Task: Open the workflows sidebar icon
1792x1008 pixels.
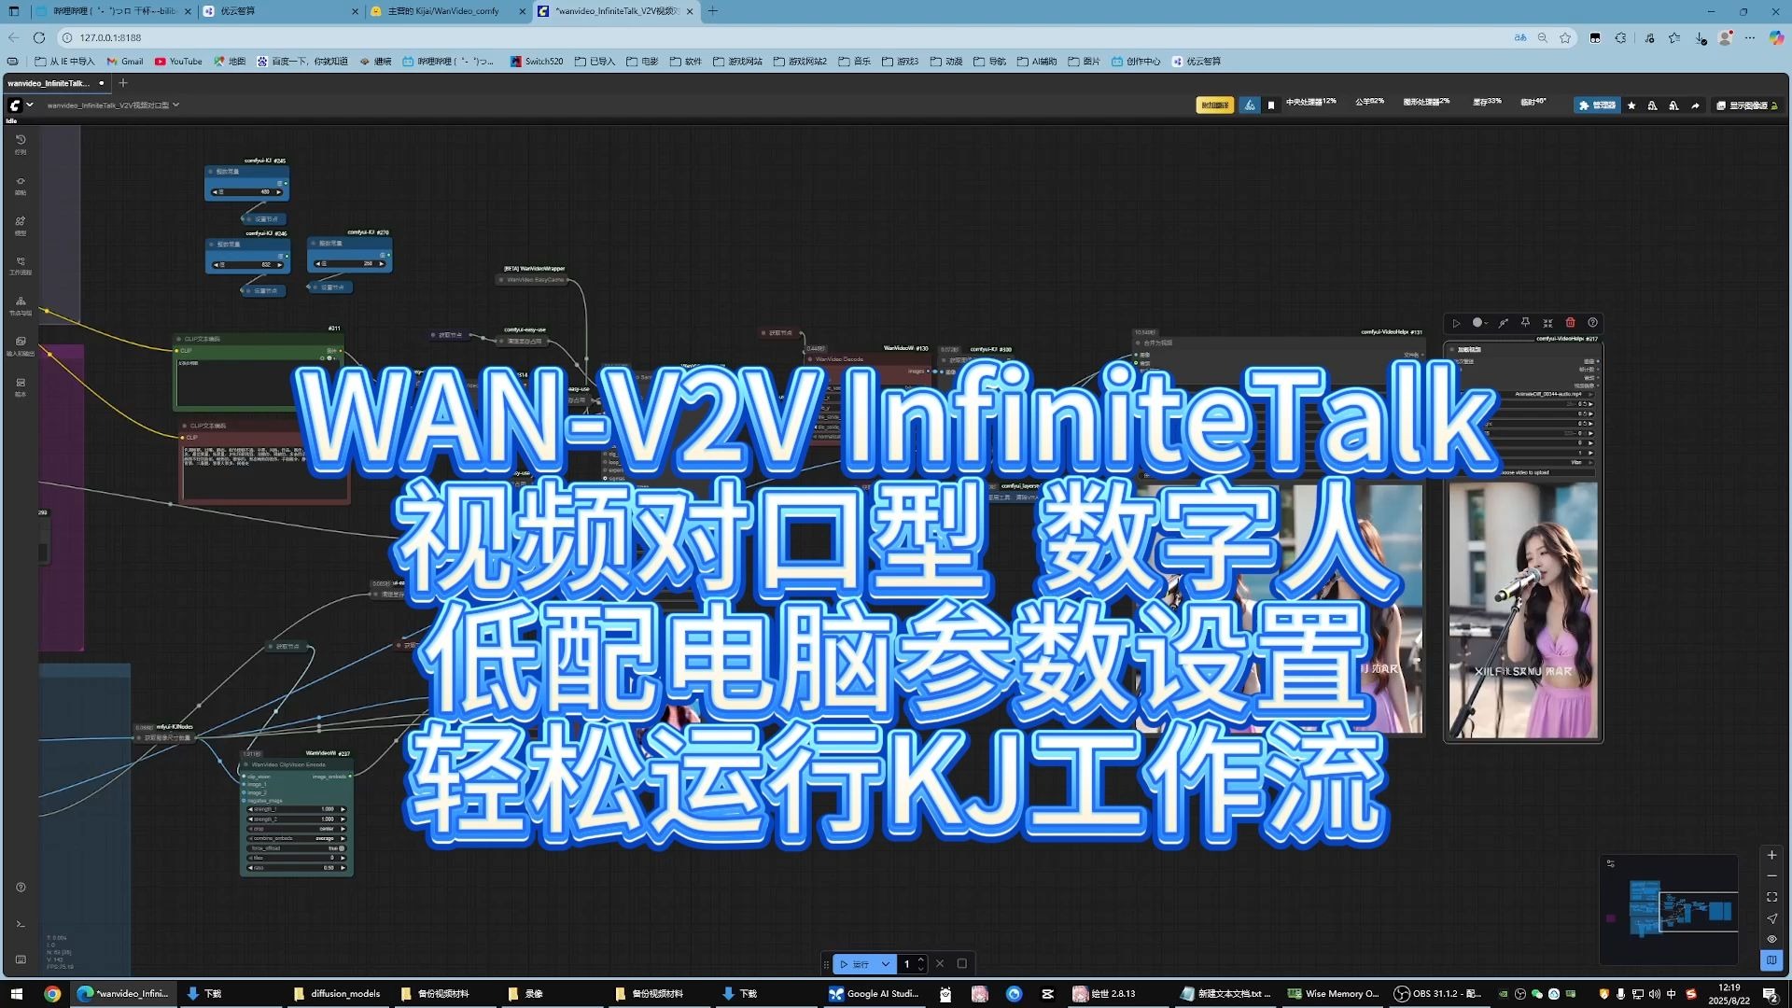Action: [x=21, y=265]
